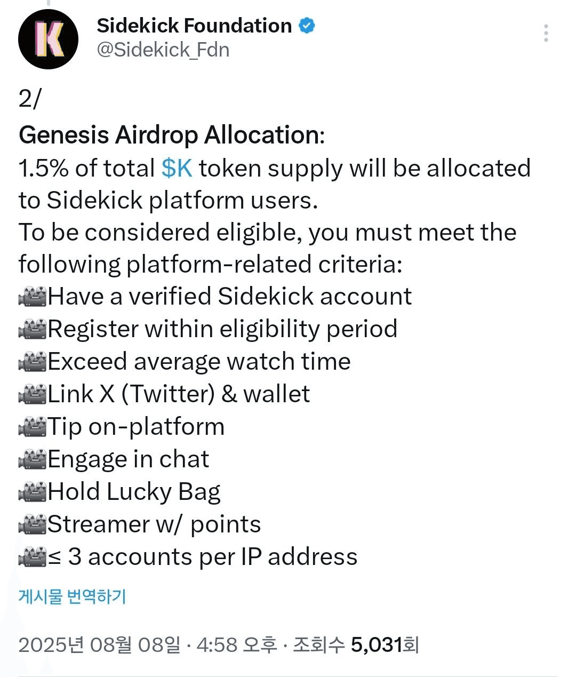Click the Sidekick Foundation display name

tap(195, 26)
